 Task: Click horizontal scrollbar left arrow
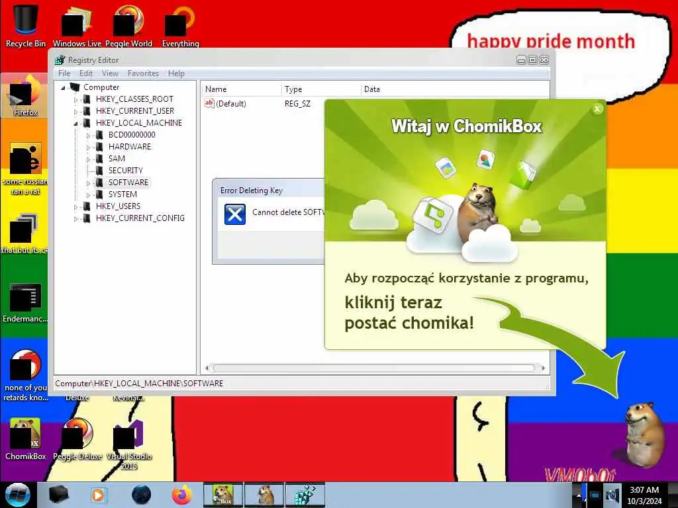click(207, 368)
